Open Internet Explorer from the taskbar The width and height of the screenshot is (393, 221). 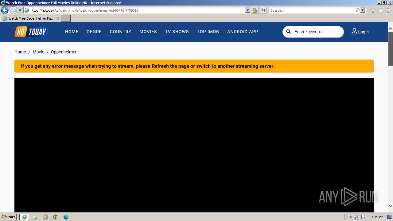click(24, 217)
